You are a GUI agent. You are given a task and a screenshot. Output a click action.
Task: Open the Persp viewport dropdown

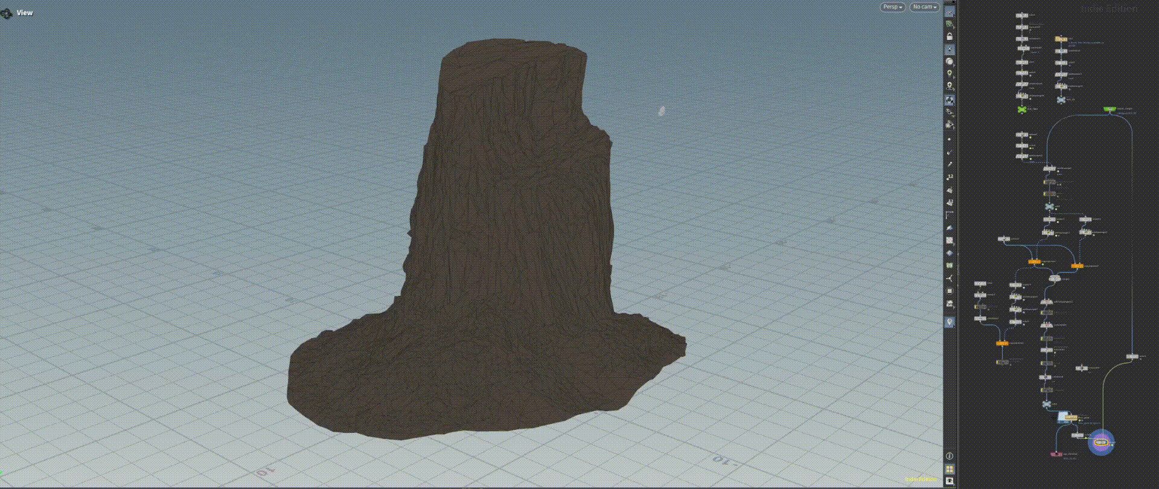[x=892, y=7]
